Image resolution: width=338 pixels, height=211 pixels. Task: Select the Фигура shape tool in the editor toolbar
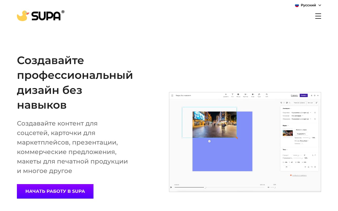pos(238,95)
